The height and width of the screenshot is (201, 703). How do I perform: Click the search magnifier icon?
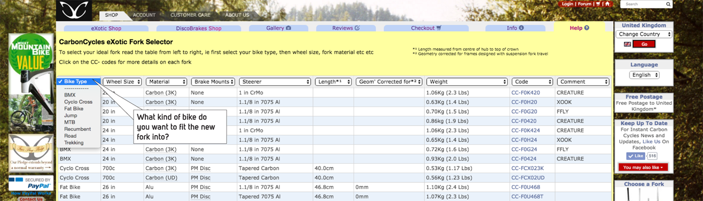tap(669, 4)
